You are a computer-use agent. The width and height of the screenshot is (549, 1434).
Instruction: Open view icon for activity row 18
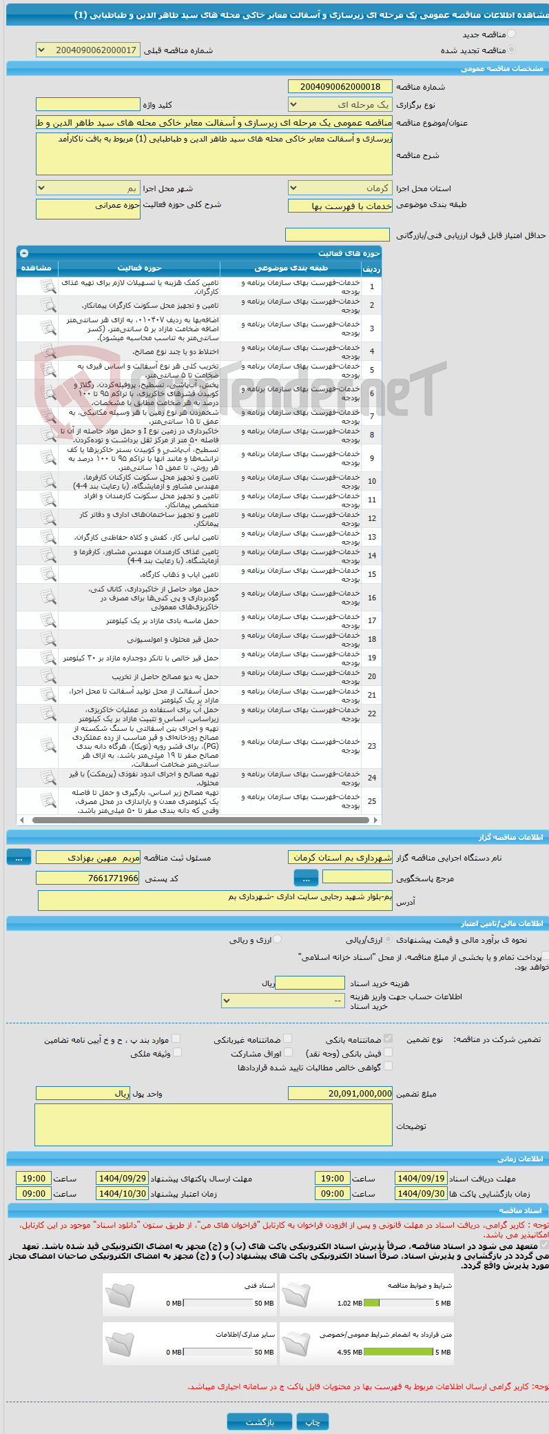click(x=48, y=639)
